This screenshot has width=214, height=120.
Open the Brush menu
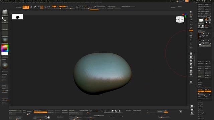coord(7,3)
